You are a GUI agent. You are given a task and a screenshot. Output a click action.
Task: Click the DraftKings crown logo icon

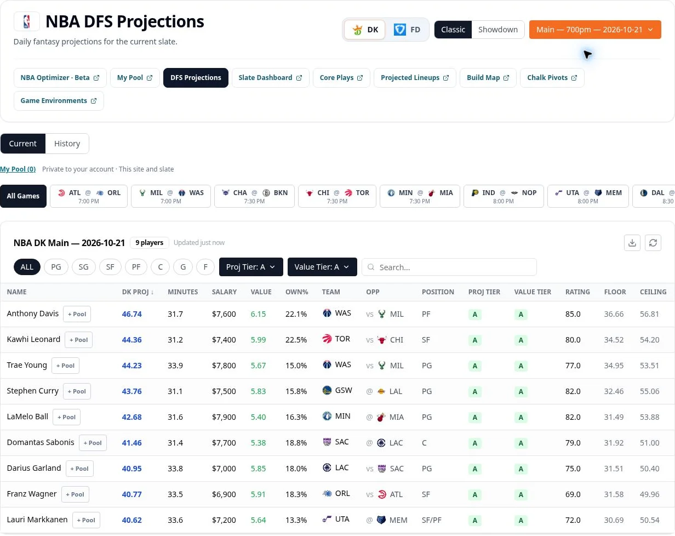tap(357, 30)
